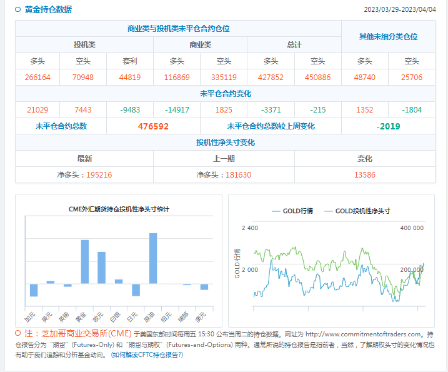
Task: Click the orange circle icon before 注
Action: [x=17, y=333]
